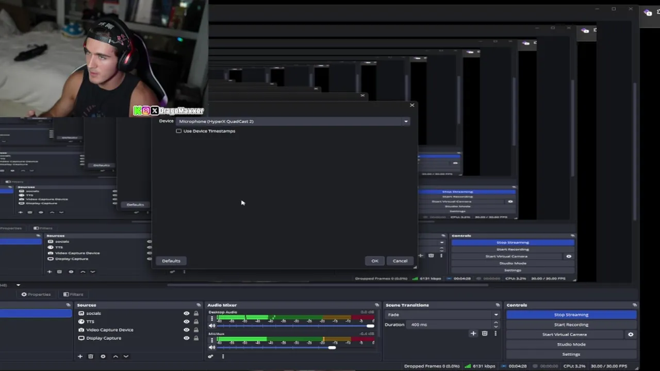Image resolution: width=660 pixels, height=371 pixels.
Task: Hide the TTS source
Action: coord(187,322)
